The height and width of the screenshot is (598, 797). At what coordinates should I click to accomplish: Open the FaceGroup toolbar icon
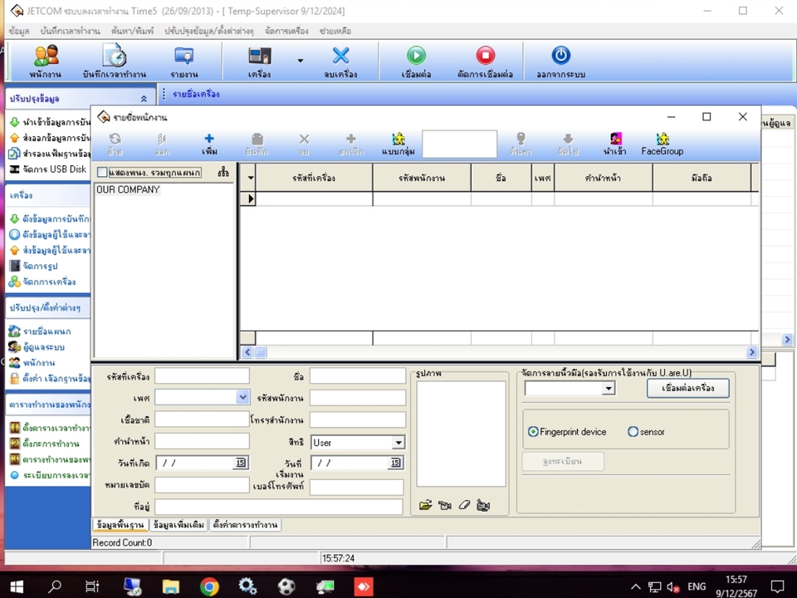point(662,145)
